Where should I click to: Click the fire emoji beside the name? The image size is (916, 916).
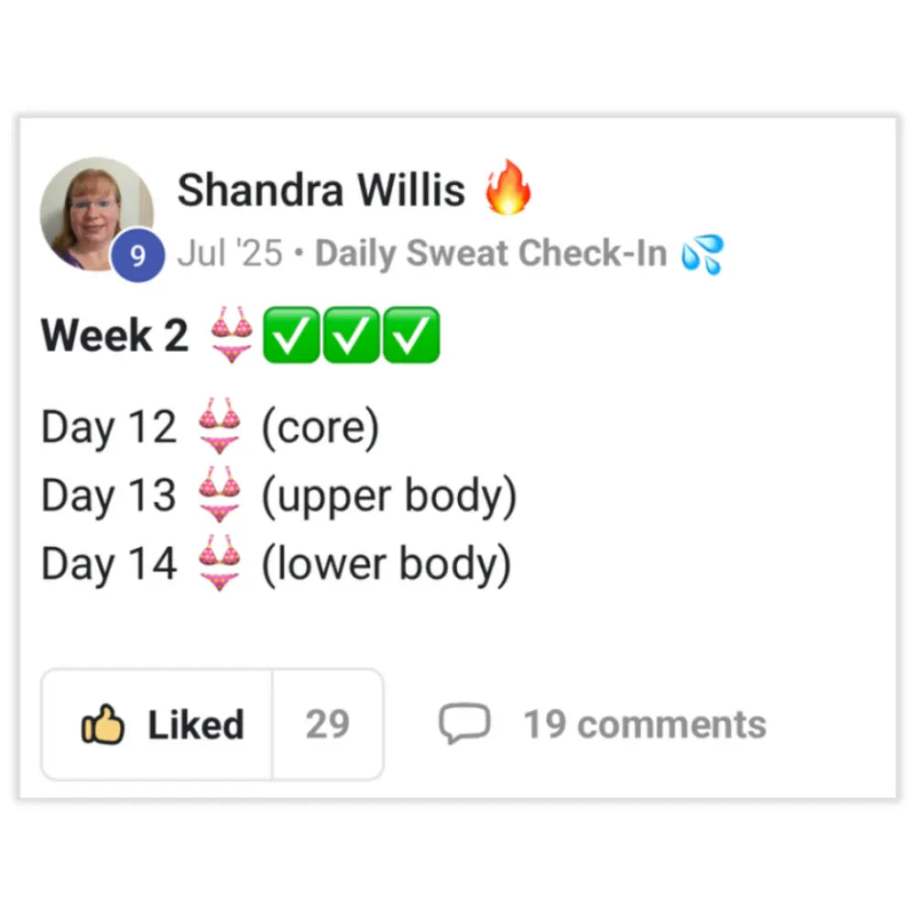508,188
